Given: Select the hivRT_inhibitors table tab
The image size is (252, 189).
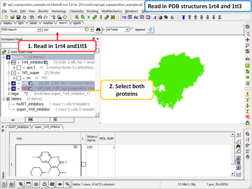Looking at the screenshot, I should tap(18, 127).
